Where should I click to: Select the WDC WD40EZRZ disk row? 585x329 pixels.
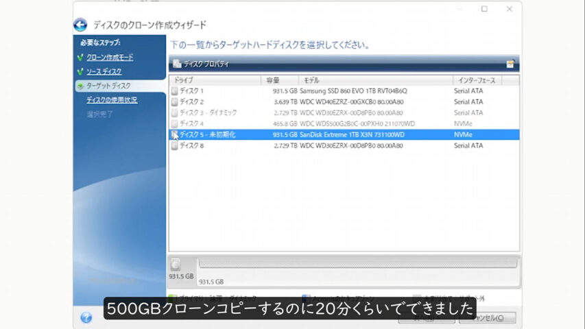343,101
